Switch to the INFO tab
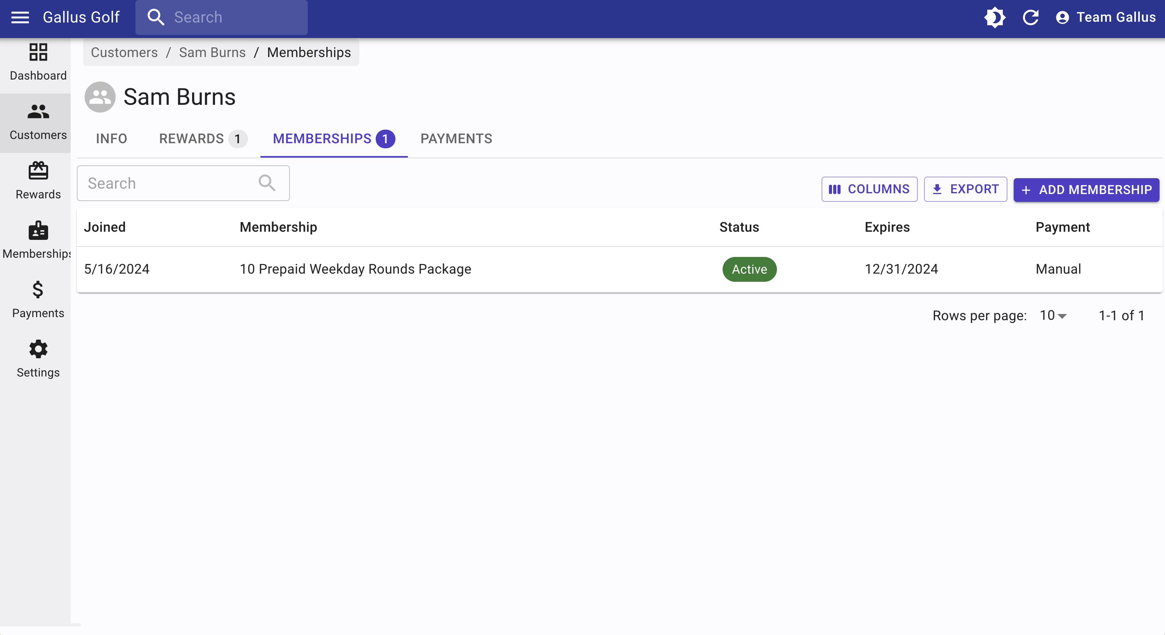Viewport: 1165px width, 635px height. 111,139
